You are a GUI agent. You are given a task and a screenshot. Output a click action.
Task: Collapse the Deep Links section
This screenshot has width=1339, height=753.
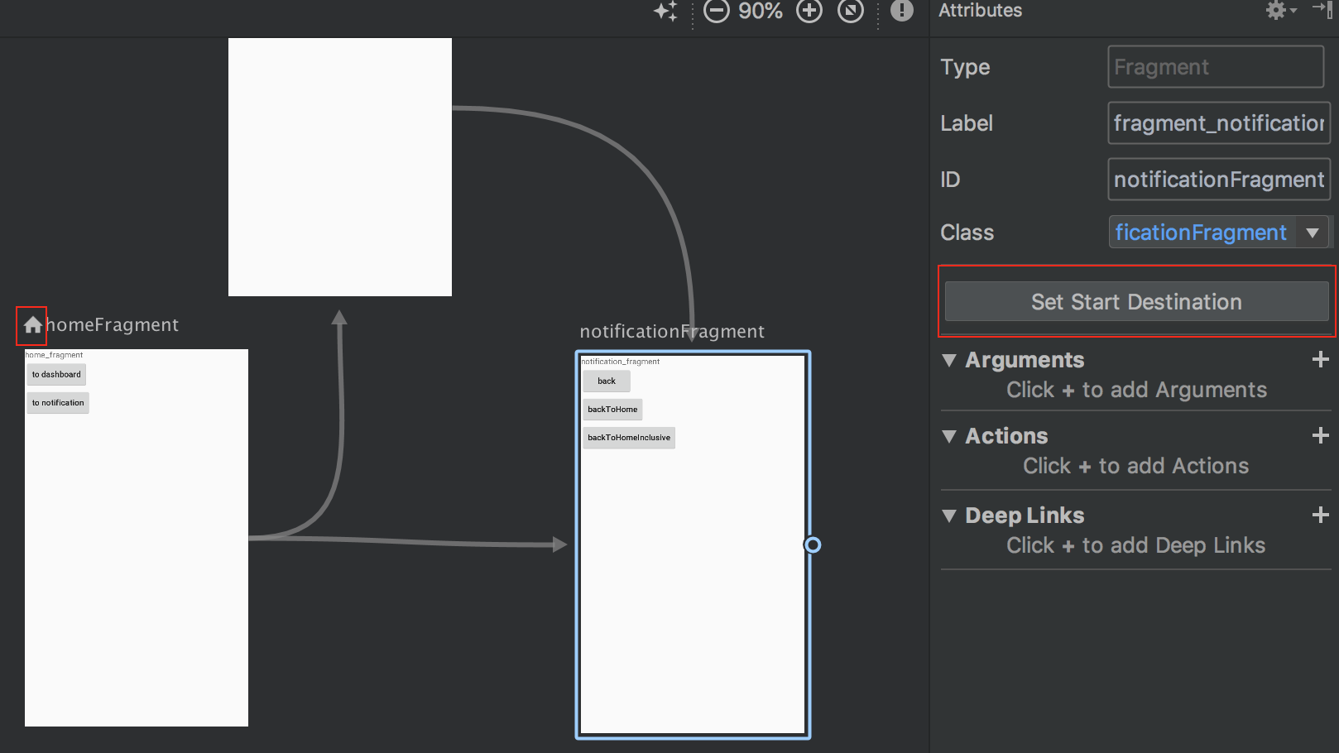pos(949,516)
